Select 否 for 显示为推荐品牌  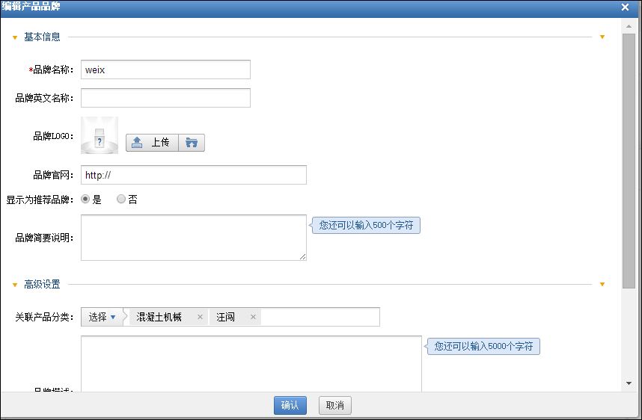121,200
